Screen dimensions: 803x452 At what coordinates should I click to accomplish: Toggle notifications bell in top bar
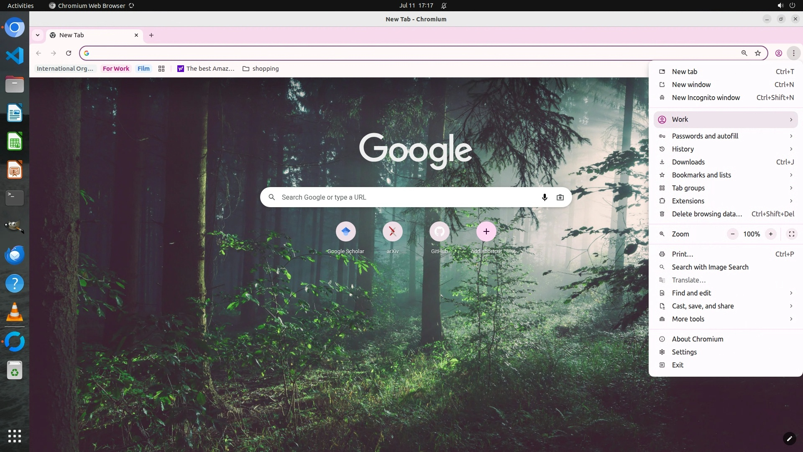[444, 6]
